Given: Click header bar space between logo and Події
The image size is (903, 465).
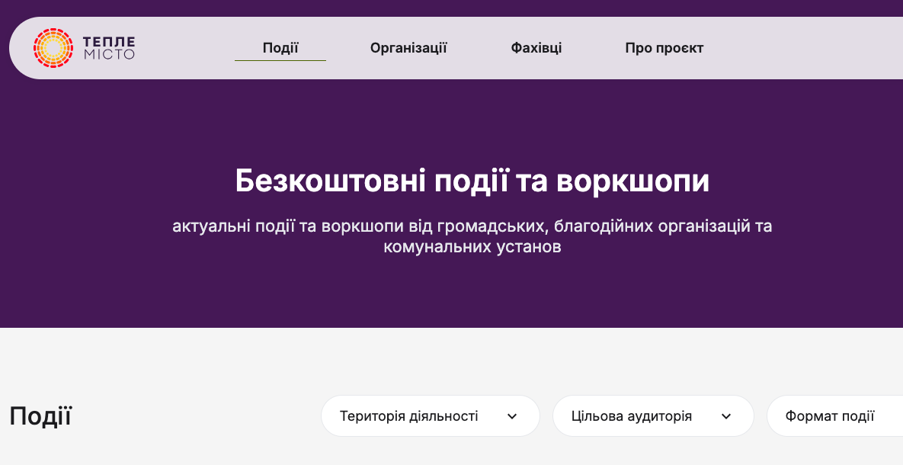Looking at the screenshot, I should point(184,48).
